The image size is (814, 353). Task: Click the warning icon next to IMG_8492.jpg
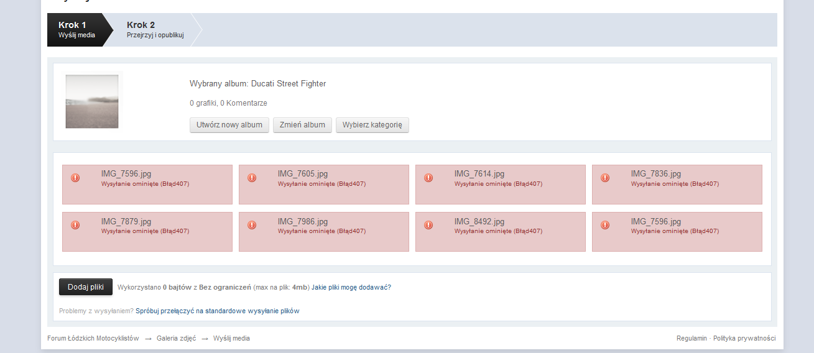click(428, 225)
